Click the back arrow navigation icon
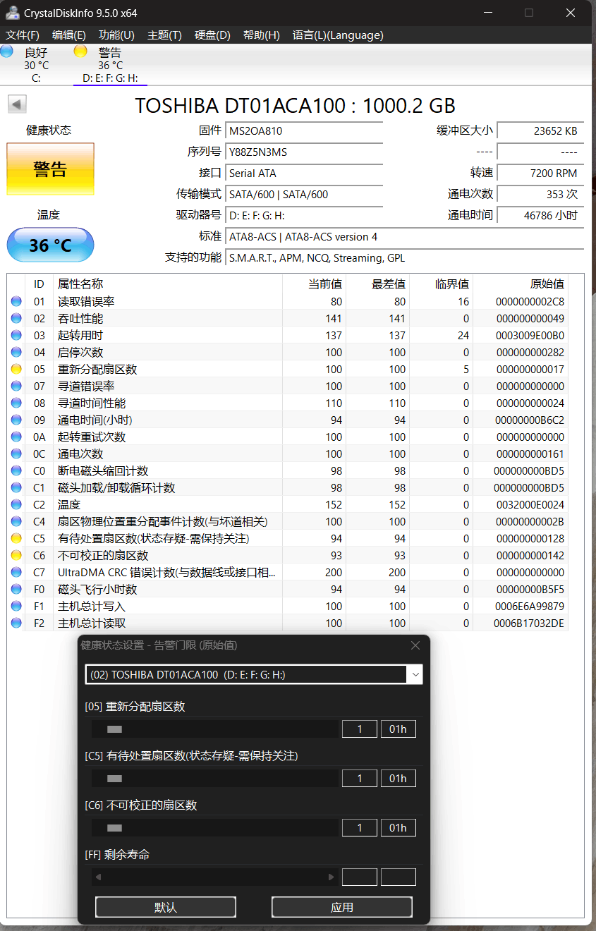This screenshot has height=931, width=596. pyautogui.click(x=16, y=104)
